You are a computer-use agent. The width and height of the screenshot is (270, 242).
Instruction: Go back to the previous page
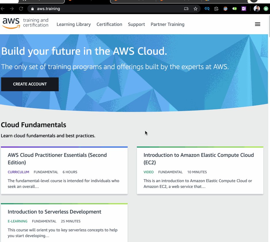pyautogui.click(x=2, y=9)
